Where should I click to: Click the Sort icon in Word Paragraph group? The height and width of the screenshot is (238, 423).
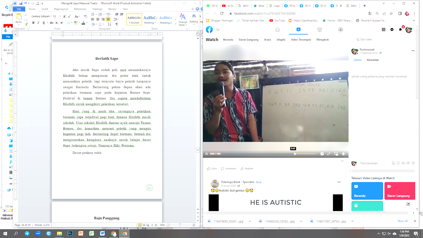click(109, 24)
